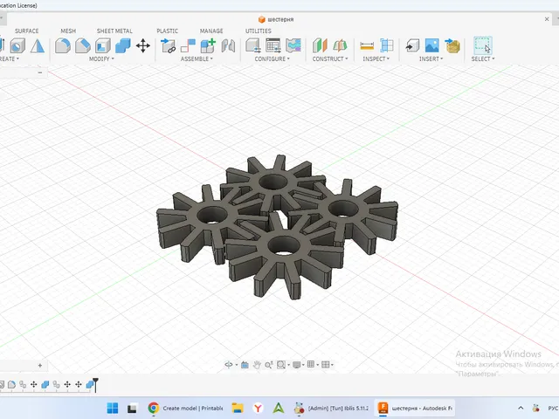This screenshot has width=559, height=419.
Task: Open Chrome 'Create model | Printables' taskbar item
Action: tap(186, 408)
